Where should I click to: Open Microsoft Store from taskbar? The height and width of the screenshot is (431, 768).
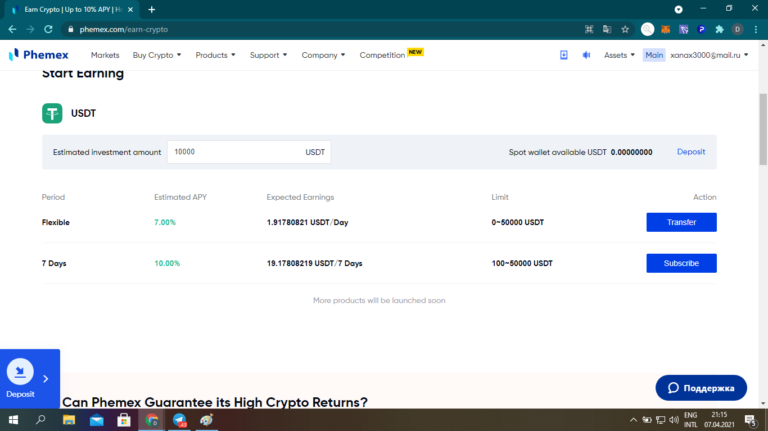coord(124,420)
